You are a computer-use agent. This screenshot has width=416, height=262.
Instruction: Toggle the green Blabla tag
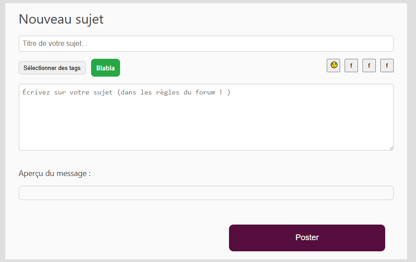pos(105,68)
